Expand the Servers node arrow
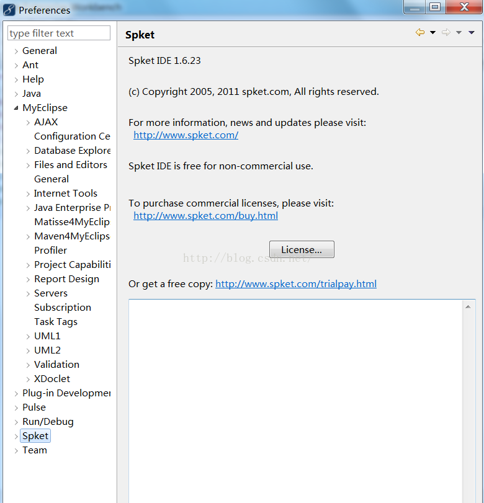The width and height of the screenshot is (484, 503). [28, 294]
